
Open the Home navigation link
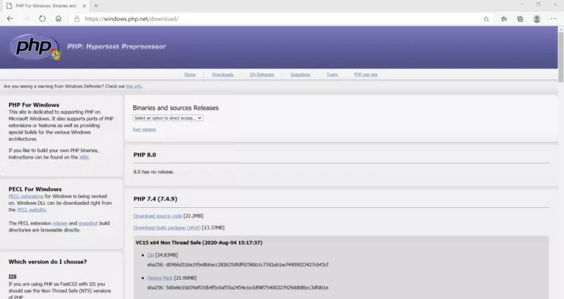pyautogui.click(x=190, y=74)
